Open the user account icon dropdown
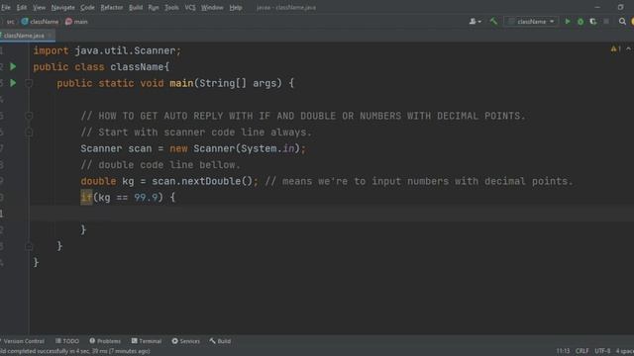634x356 pixels. 475,22
